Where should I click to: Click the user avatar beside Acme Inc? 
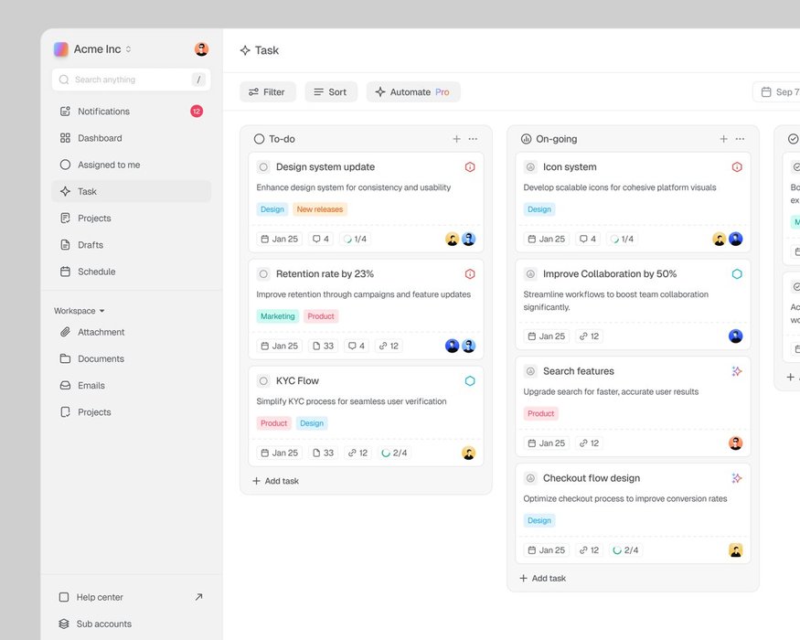201,49
